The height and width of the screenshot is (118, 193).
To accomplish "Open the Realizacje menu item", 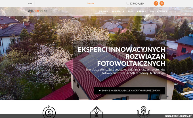I will (x=118, y=11).
